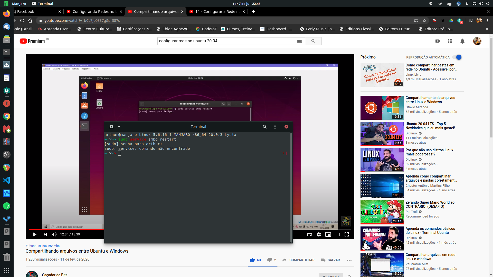Dislike the video with thumbs down
This screenshot has width=493, height=277.
(269, 260)
